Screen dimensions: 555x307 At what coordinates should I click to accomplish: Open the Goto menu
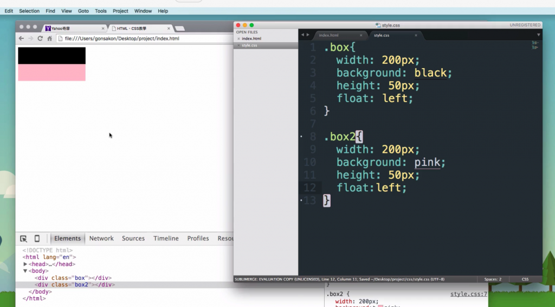[83, 11]
